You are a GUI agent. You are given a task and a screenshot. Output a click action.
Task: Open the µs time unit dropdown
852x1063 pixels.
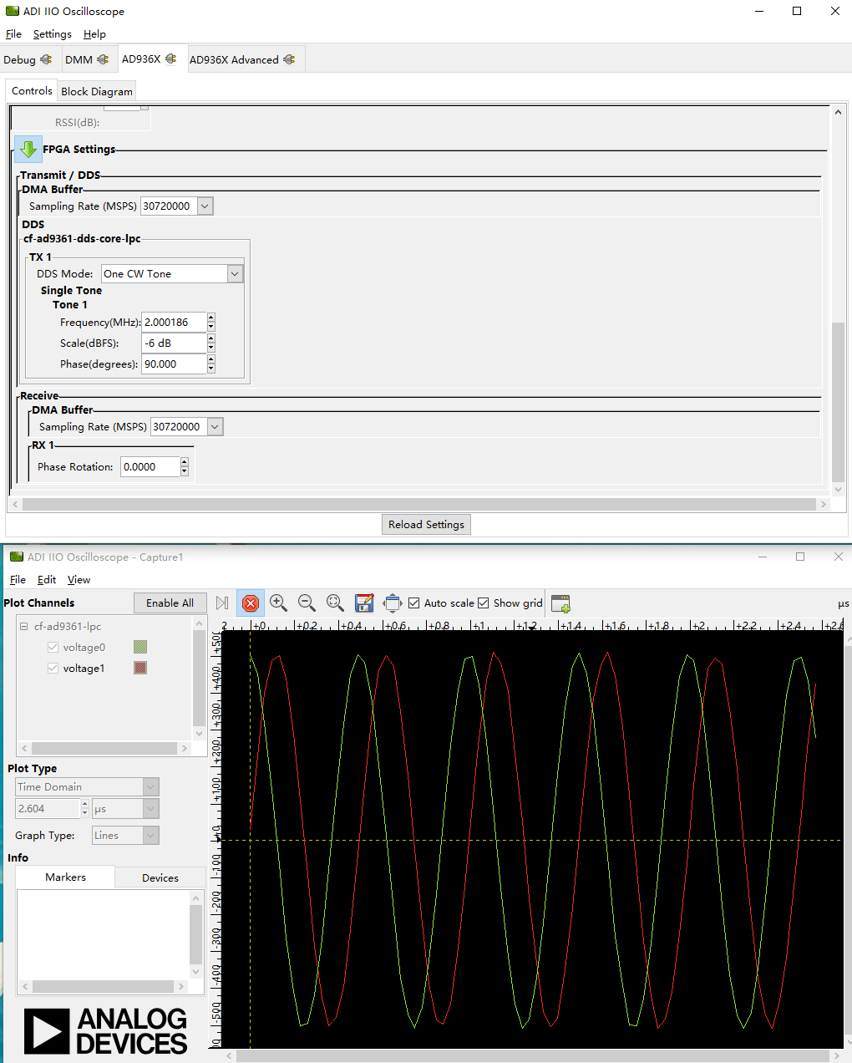click(x=150, y=809)
